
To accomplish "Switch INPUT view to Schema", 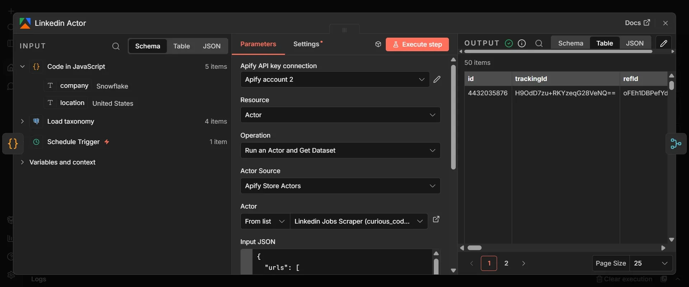I will coord(147,46).
